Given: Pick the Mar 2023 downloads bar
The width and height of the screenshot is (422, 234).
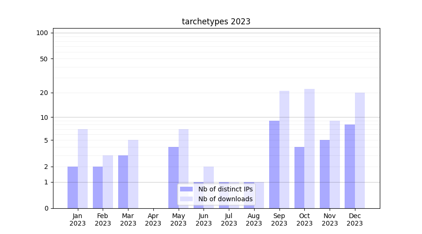Looking at the screenshot, I should point(133,174).
